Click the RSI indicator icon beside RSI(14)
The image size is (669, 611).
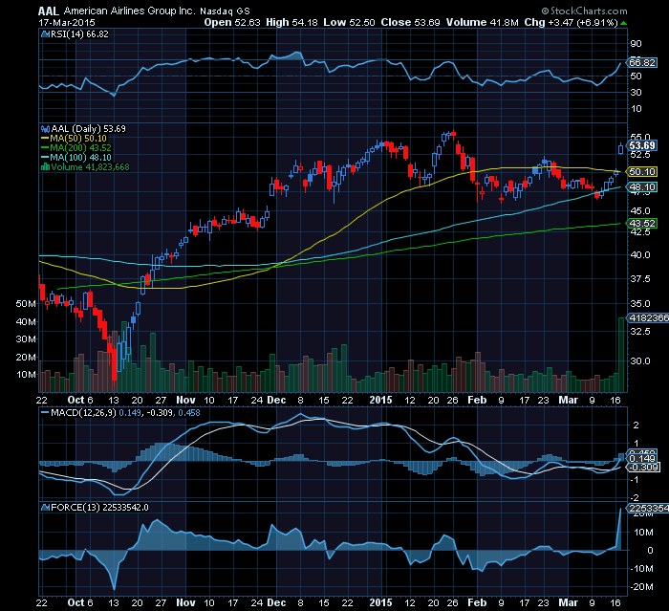click(x=45, y=34)
